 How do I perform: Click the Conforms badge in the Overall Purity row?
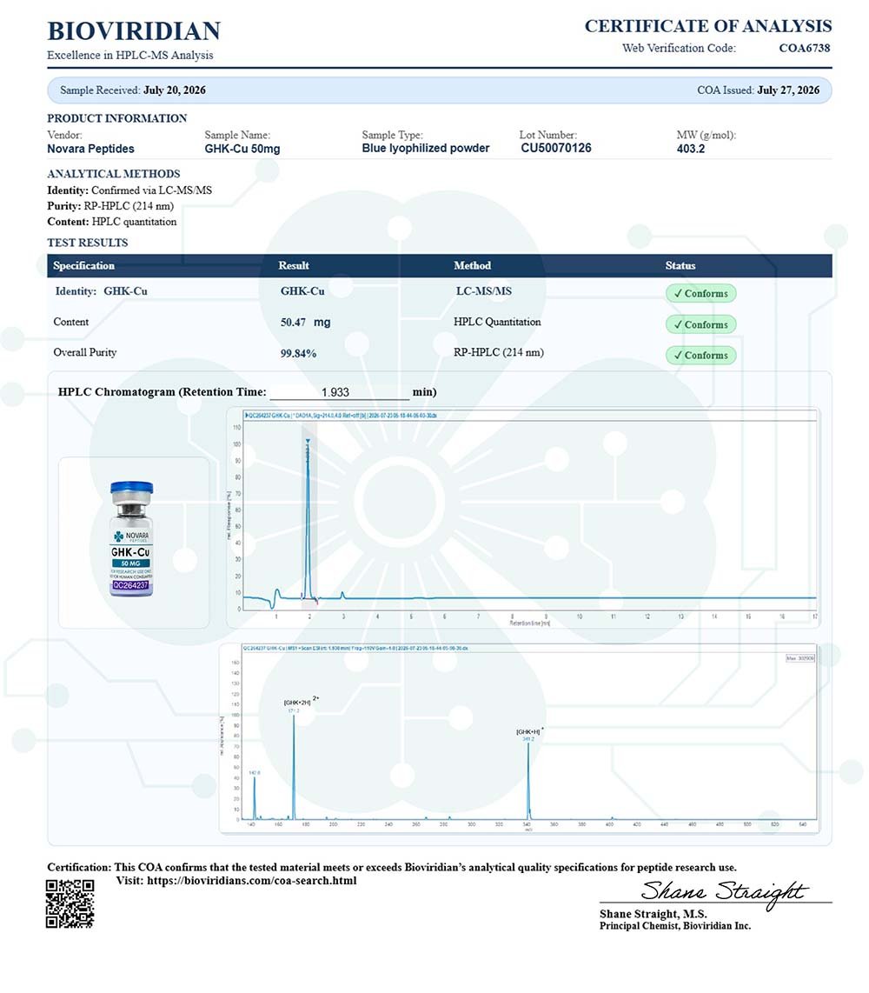pyautogui.click(x=700, y=356)
